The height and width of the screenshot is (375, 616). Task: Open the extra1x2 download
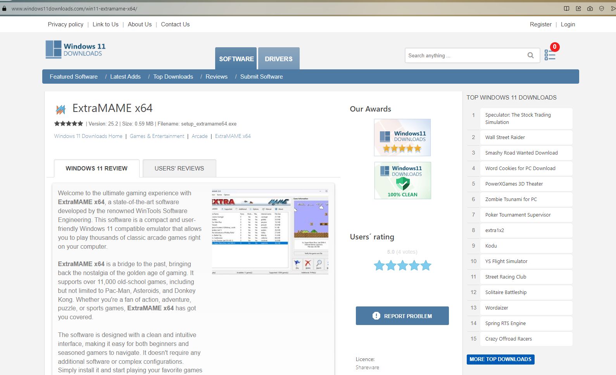pyautogui.click(x=526, y=230)
